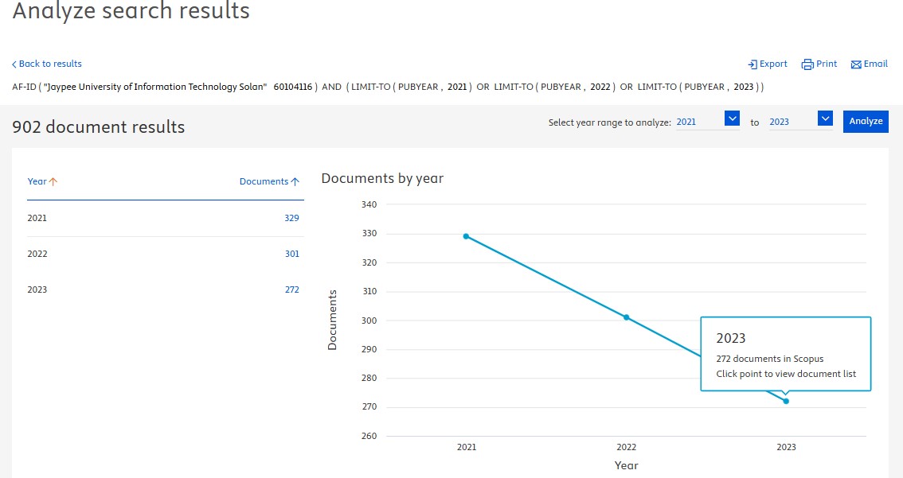Open the 301 documents link for 2022
903x478 pixels.
click(x=291, y=254)
